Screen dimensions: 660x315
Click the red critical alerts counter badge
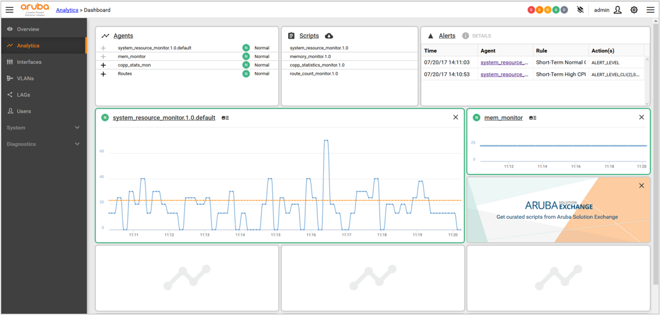(x=531, y=9)
